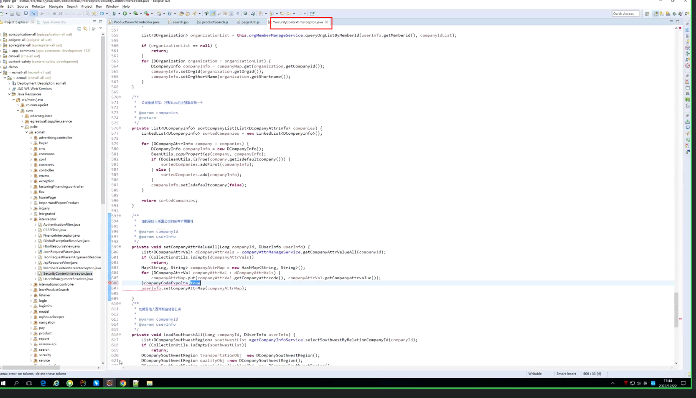
Task: Open Google Chrome from the taskbar
Action: 123,383
